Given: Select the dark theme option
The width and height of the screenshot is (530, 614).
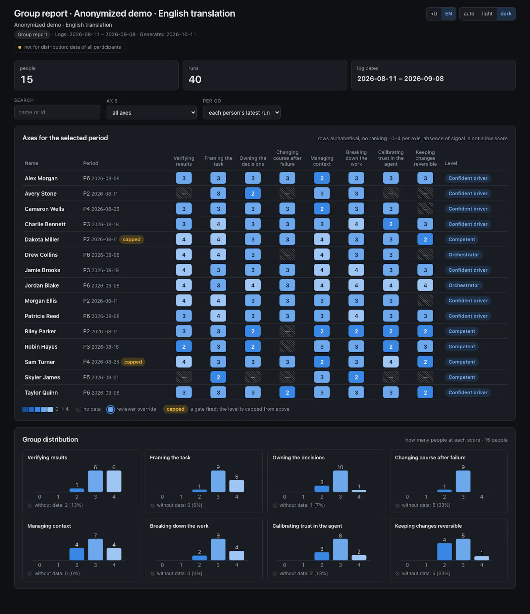Looking at the screenshot, I should [x=506, y=14].
